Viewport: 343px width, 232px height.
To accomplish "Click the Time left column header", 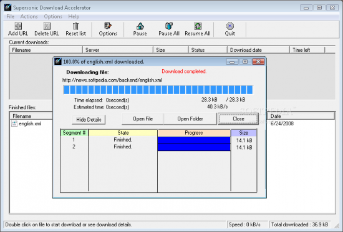I will 307,50.
